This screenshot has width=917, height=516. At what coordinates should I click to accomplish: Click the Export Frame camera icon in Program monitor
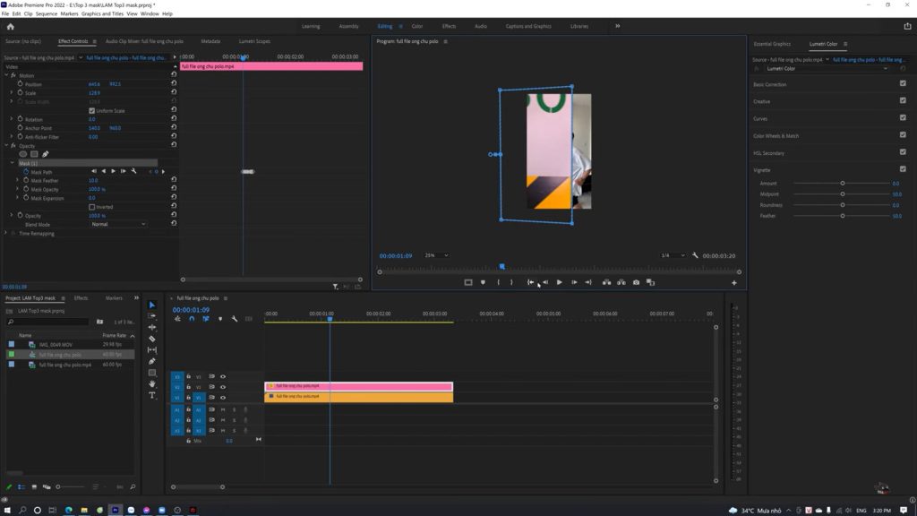pos(636,282)
